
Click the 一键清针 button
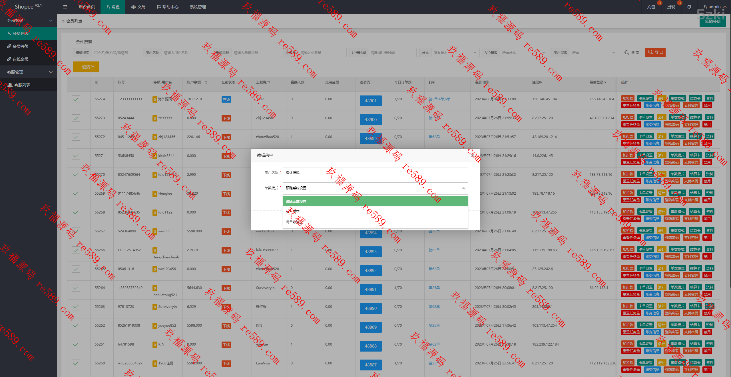(86, 67)
